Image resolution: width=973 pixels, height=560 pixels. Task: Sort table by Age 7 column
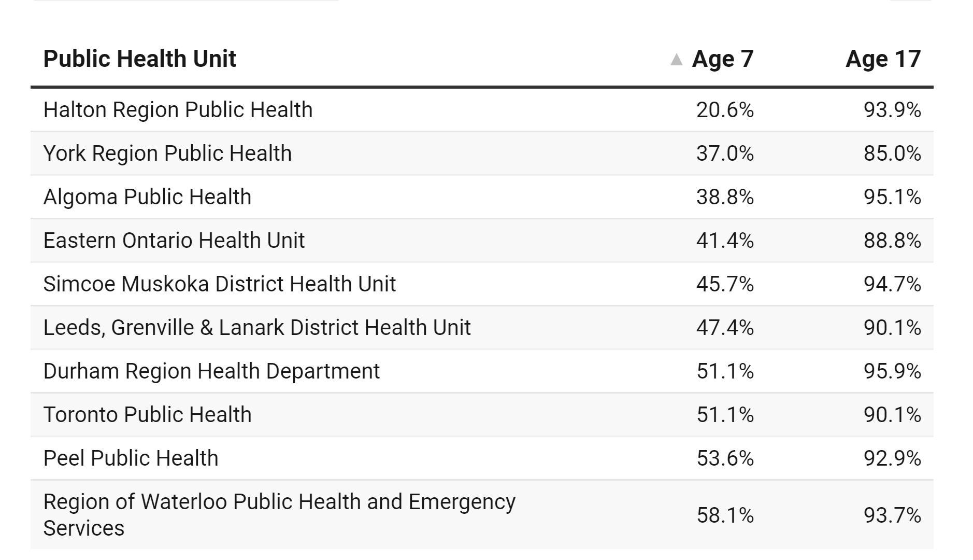tap(722, 59)
